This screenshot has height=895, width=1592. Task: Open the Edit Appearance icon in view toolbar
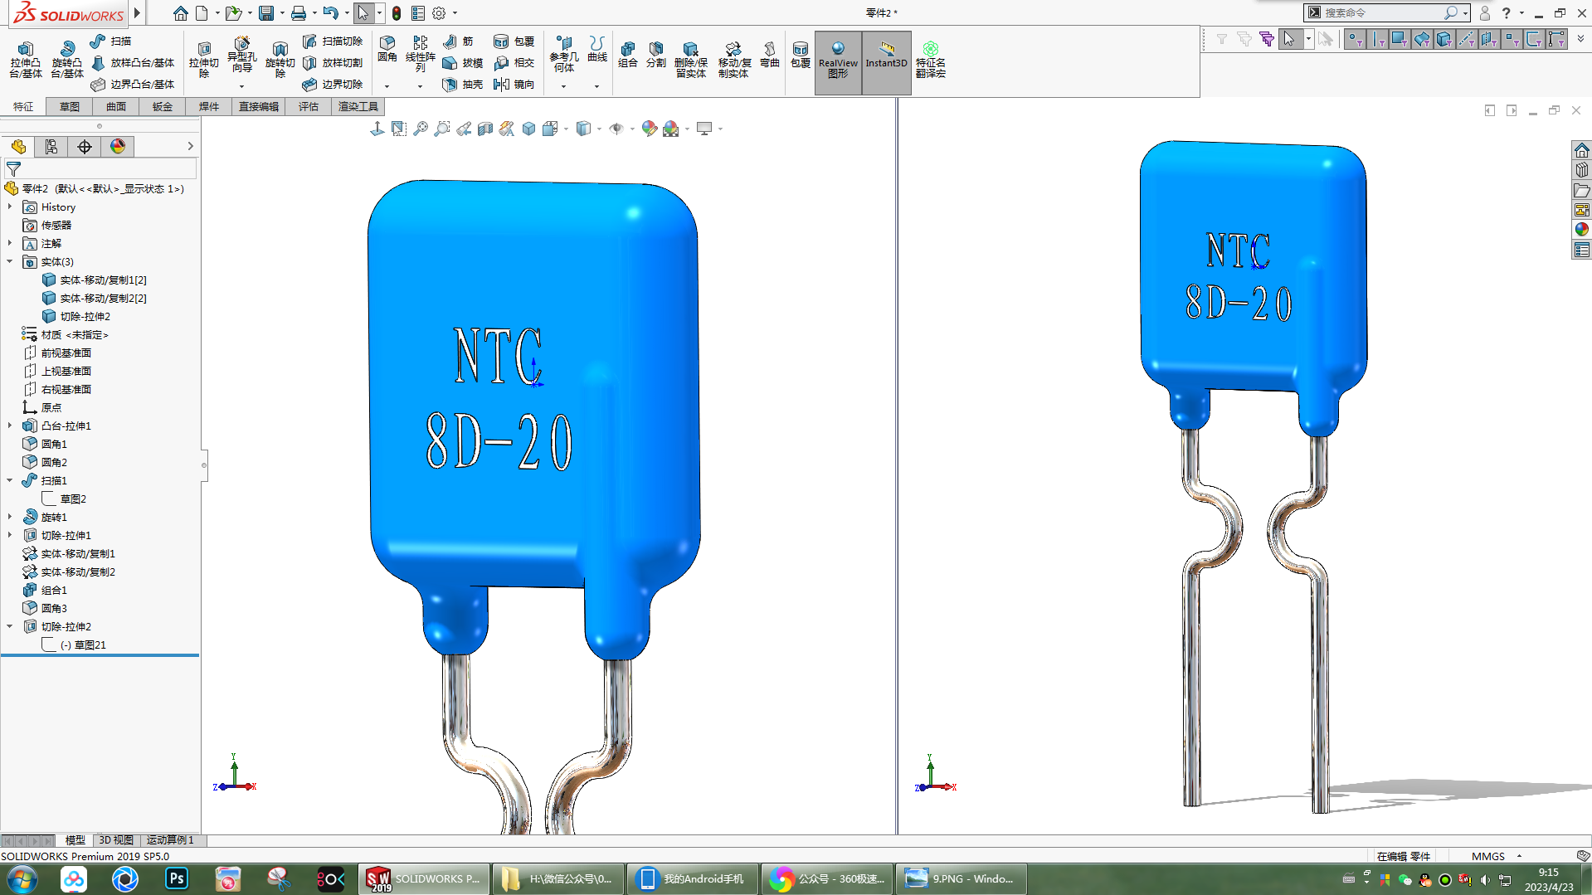(x=650, y=129)
